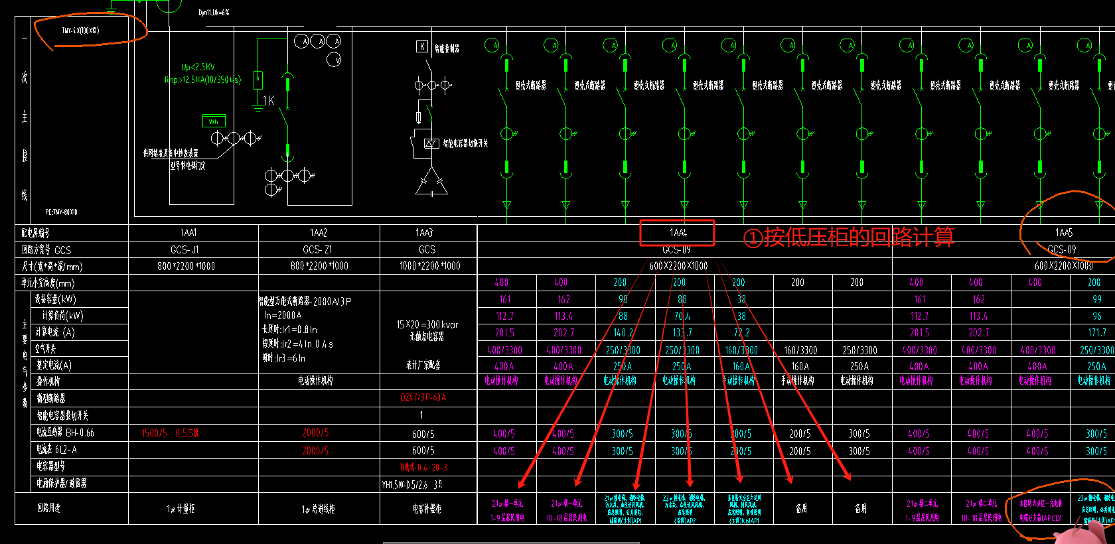Viewport: 1115px width, 544px height.
Task: Click the 设备容量(kW) row header
Action: [x=56, y=299]
